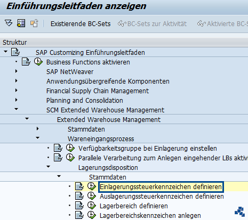248x220 pixels.
Task: Open documentation icon for Lagerbereich definieren
Action: 79,206
